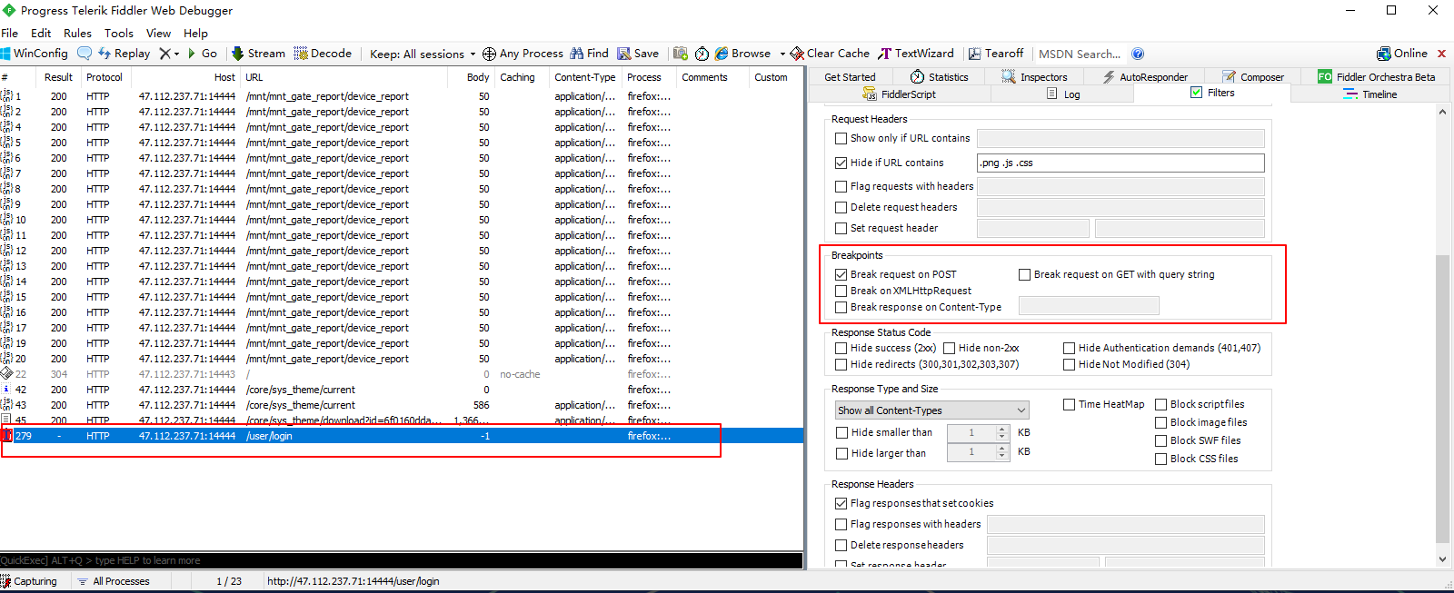The image size is (1454, 593).
Task: Click the Fiddler app logo icon
Action: point(9,10)
